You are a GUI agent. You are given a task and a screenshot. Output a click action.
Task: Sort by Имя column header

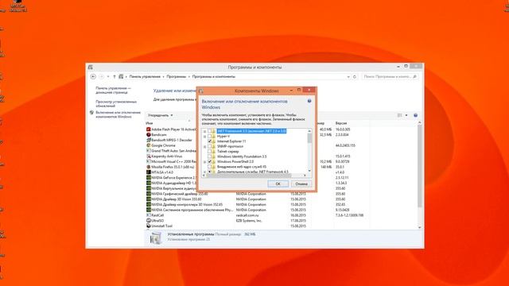[x=150, y=124]
